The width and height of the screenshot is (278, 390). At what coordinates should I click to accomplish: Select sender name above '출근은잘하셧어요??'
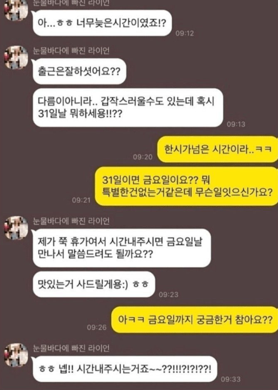(x=71, y=51)
